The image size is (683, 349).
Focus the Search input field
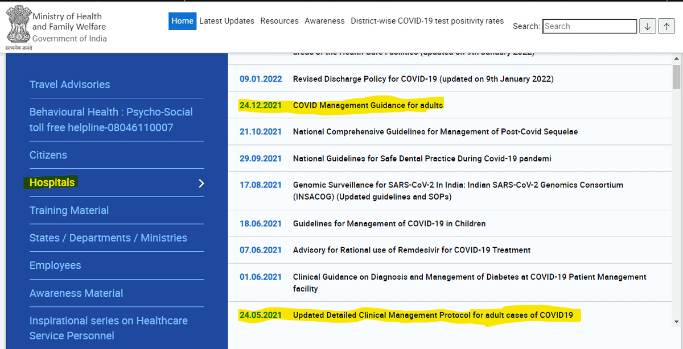(x=590, y=26)
